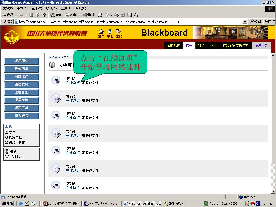Click 在线浏览 link for 第5课
The height and width of the screenshot is (207, 276).
point(73,153)
